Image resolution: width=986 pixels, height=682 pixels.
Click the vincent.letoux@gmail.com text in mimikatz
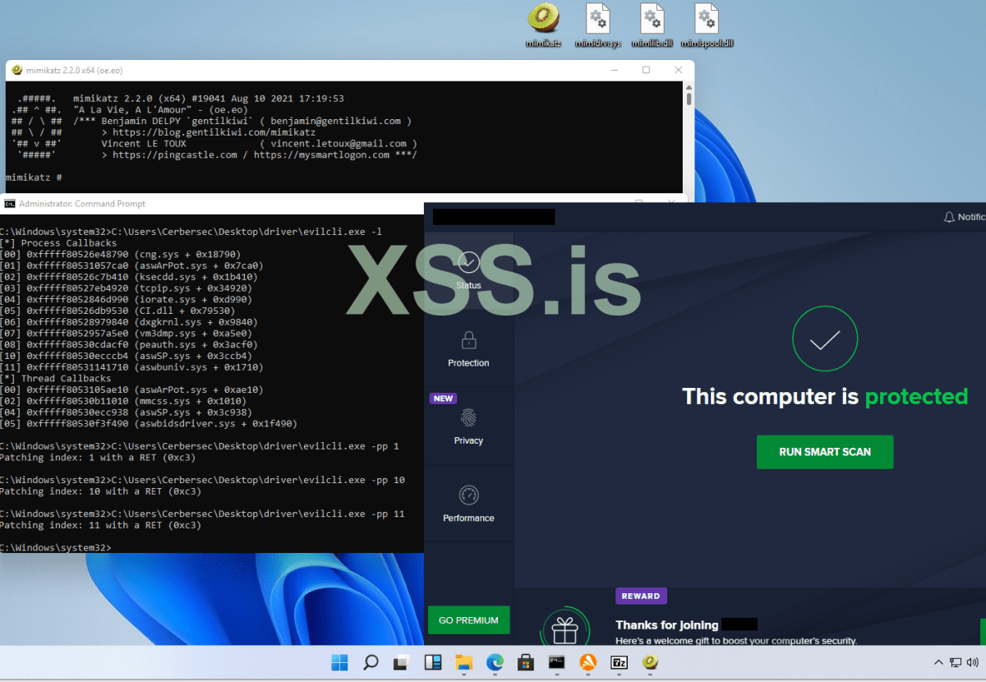point(339,144)
